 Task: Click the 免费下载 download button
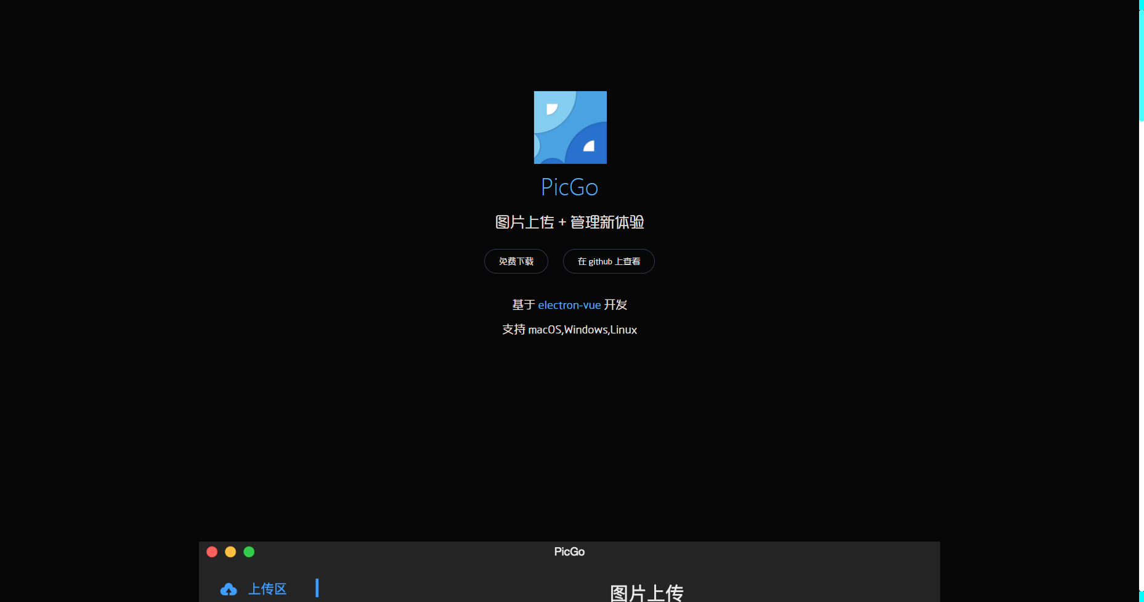(516, 261)
